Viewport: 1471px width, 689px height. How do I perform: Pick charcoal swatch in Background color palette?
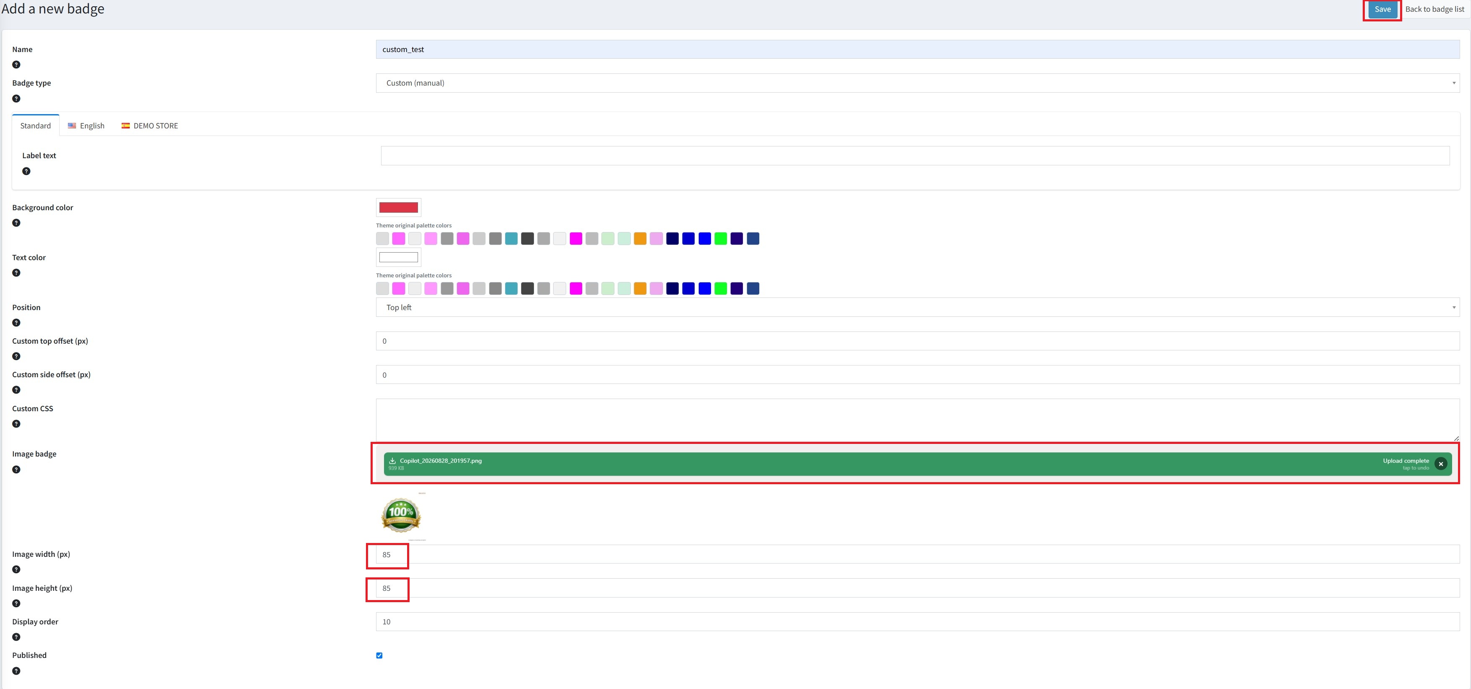pos(527,239)
